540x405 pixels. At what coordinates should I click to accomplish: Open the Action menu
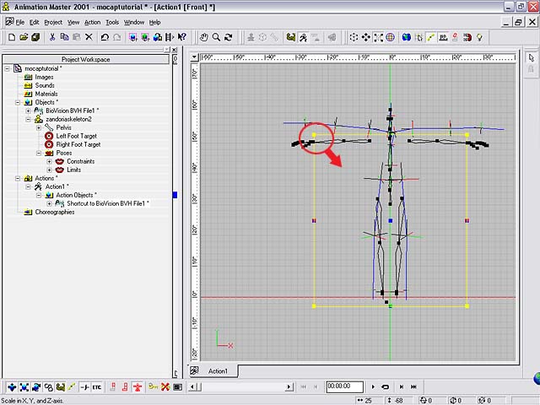[x=92, y=22]
